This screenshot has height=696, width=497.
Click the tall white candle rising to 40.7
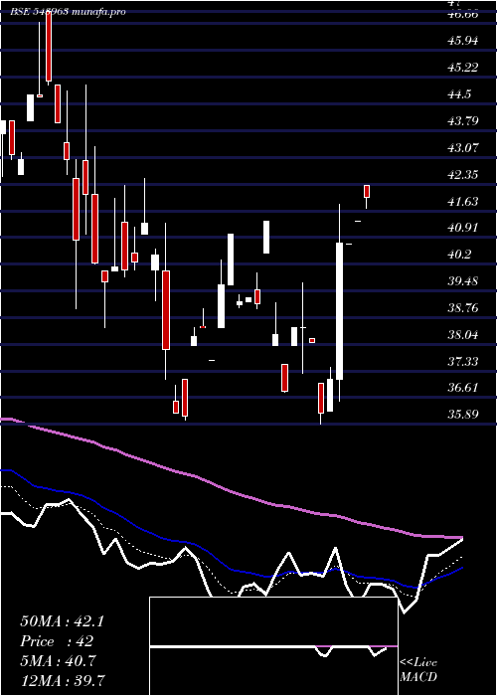click(x=340, y=310)
